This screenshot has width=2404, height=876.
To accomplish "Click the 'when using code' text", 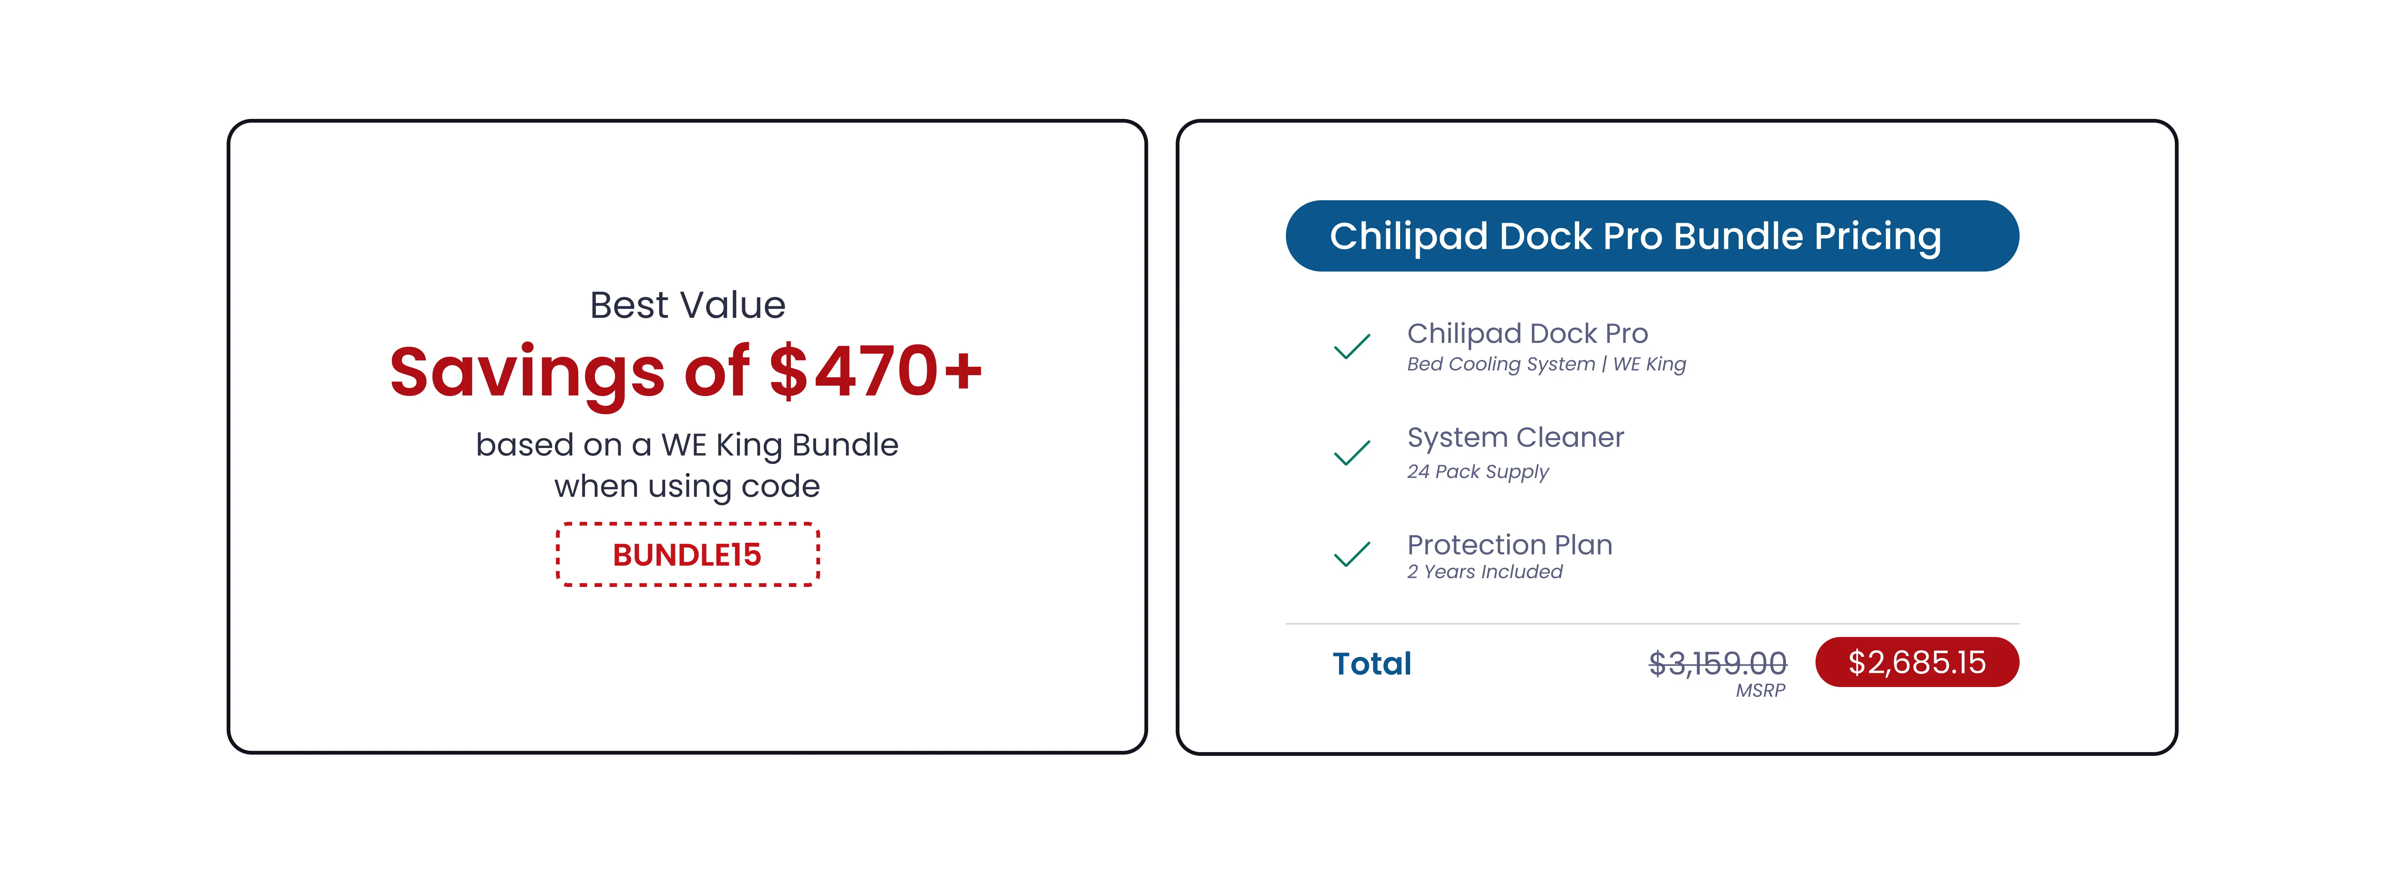I will pos(687,486).
